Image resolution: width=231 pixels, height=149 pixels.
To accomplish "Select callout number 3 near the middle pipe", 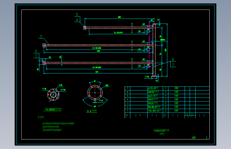I will coord(41,36).
